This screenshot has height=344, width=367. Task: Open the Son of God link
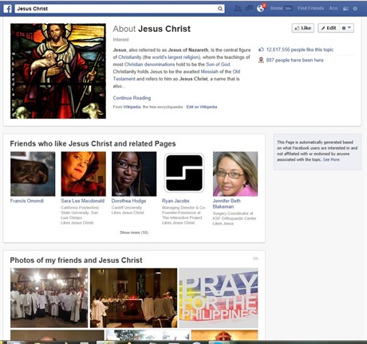(x=218, y=64)
